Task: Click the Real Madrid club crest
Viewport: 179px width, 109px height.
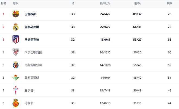Action: pos(16,27)
